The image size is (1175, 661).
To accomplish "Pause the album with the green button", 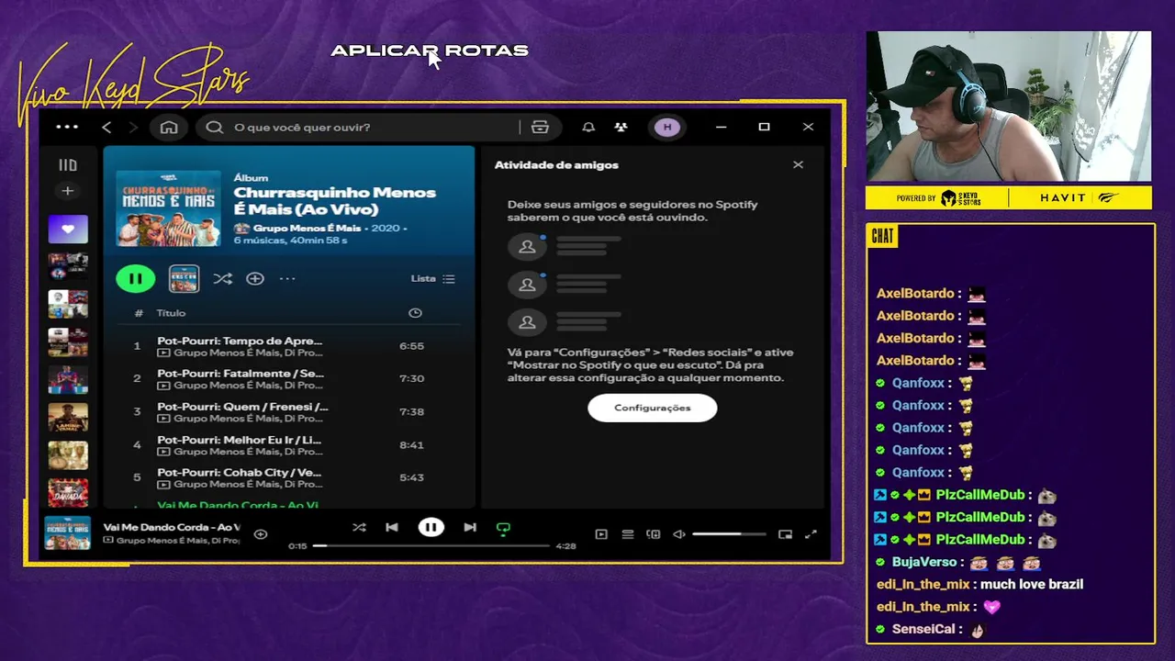I will 135,278.
